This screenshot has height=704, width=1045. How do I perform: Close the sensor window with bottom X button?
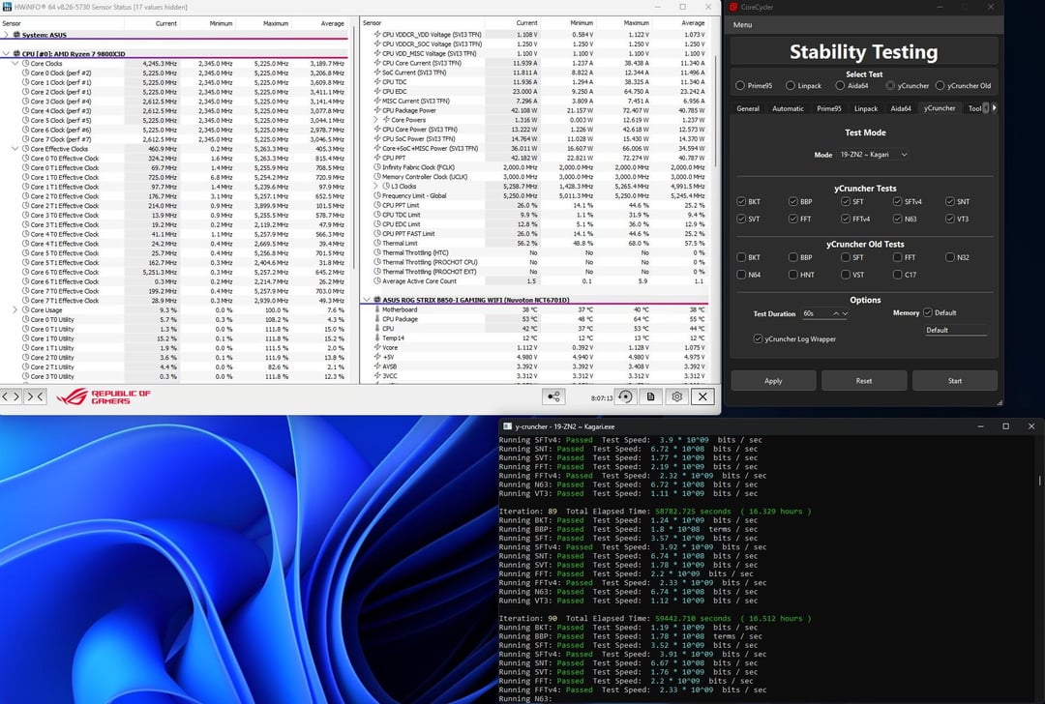point(702,396)
